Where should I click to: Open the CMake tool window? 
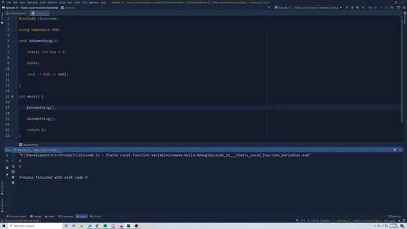[x=50, y=216]
